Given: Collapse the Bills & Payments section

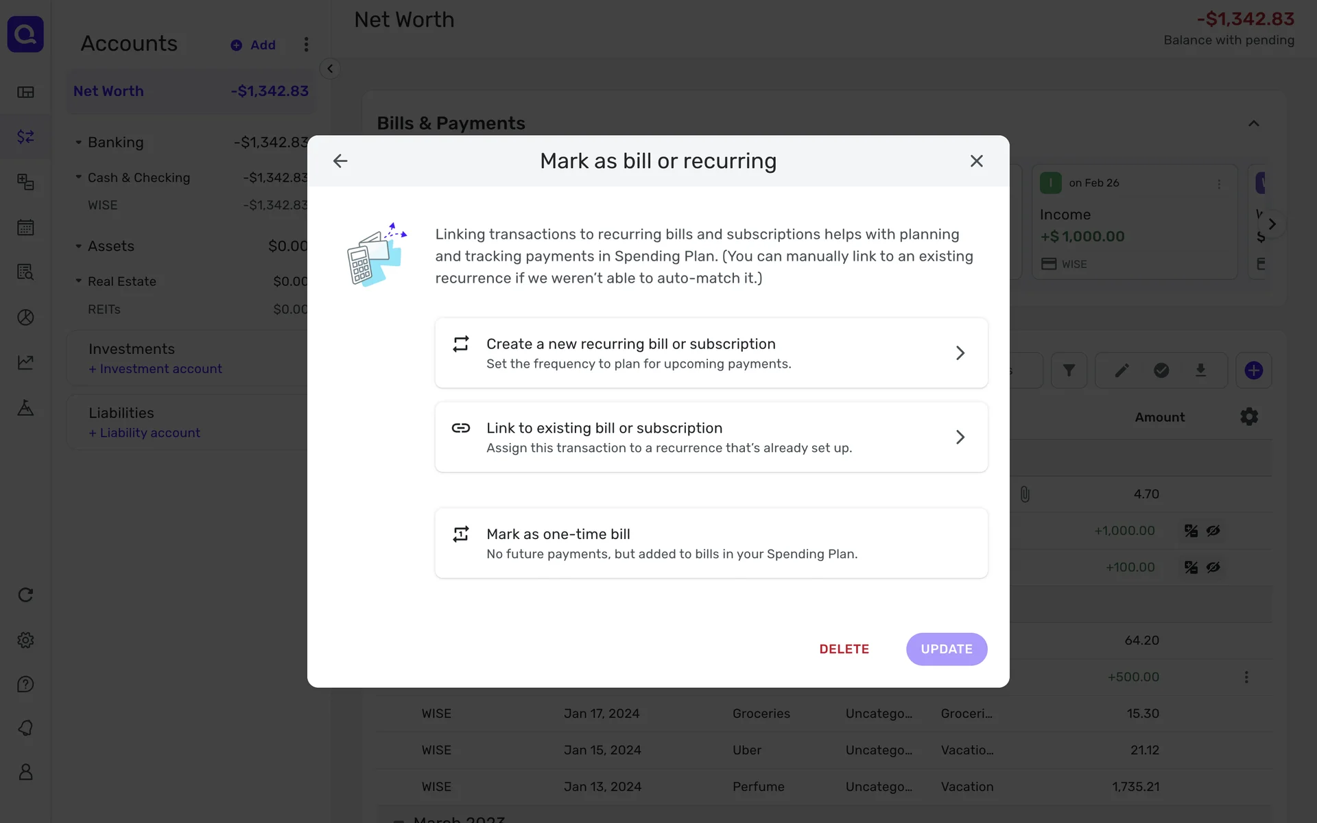Looking at the screenshot, I should pos(1253,123).
